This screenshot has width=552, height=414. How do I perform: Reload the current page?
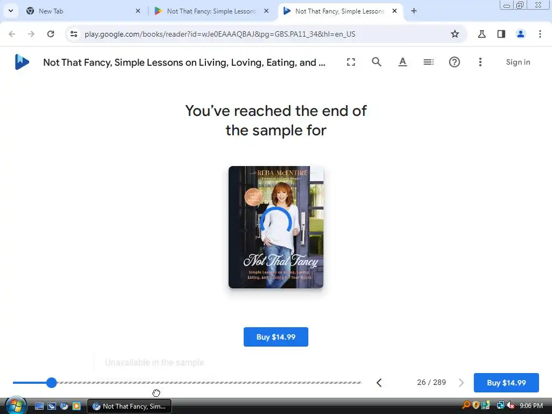coord(51,34)
